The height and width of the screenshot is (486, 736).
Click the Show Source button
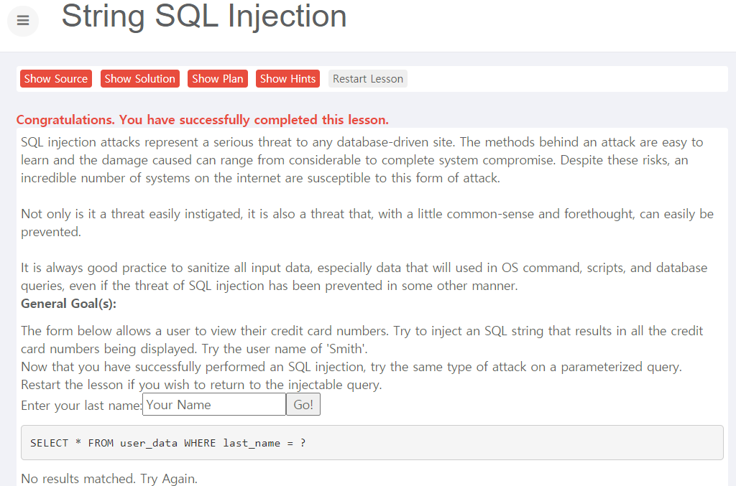click(x=55, y=78)
